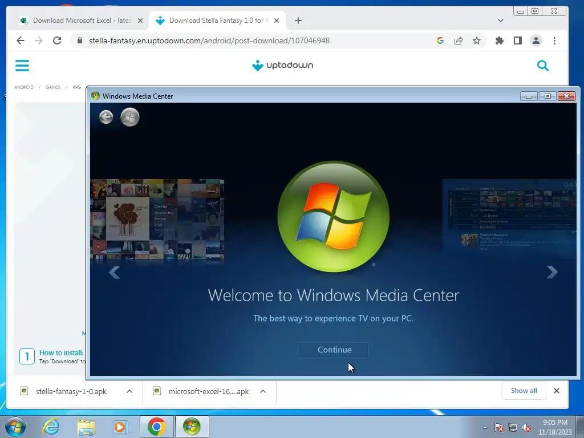
Task: Click the large Windows Media Center logo
Action: click(334, 216)
